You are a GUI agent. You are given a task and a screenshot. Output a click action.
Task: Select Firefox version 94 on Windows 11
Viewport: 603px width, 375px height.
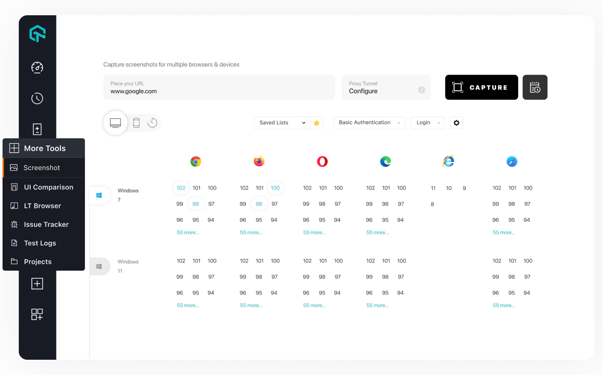click(x=274, y=293)
